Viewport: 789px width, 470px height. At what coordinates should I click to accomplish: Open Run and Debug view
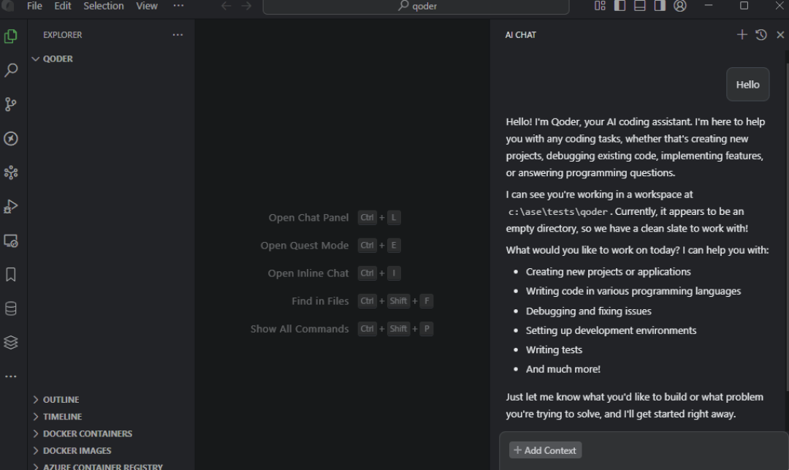click(x=10, y=206)
